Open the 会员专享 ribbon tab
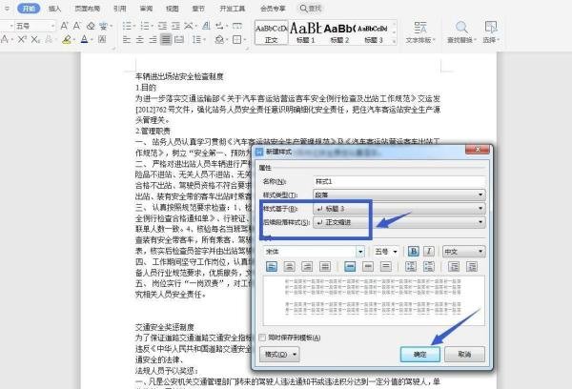572x389 pixels. 273,8
